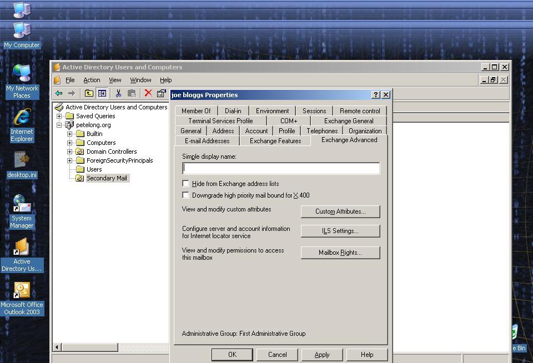Switch to the Exchange General tab
Screen dimensions: 533x363
349,120
